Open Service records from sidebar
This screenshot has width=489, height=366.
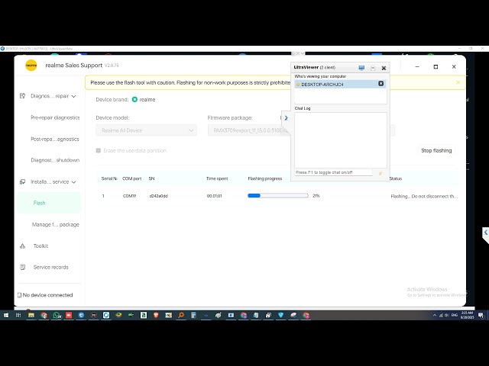point(50,267)
